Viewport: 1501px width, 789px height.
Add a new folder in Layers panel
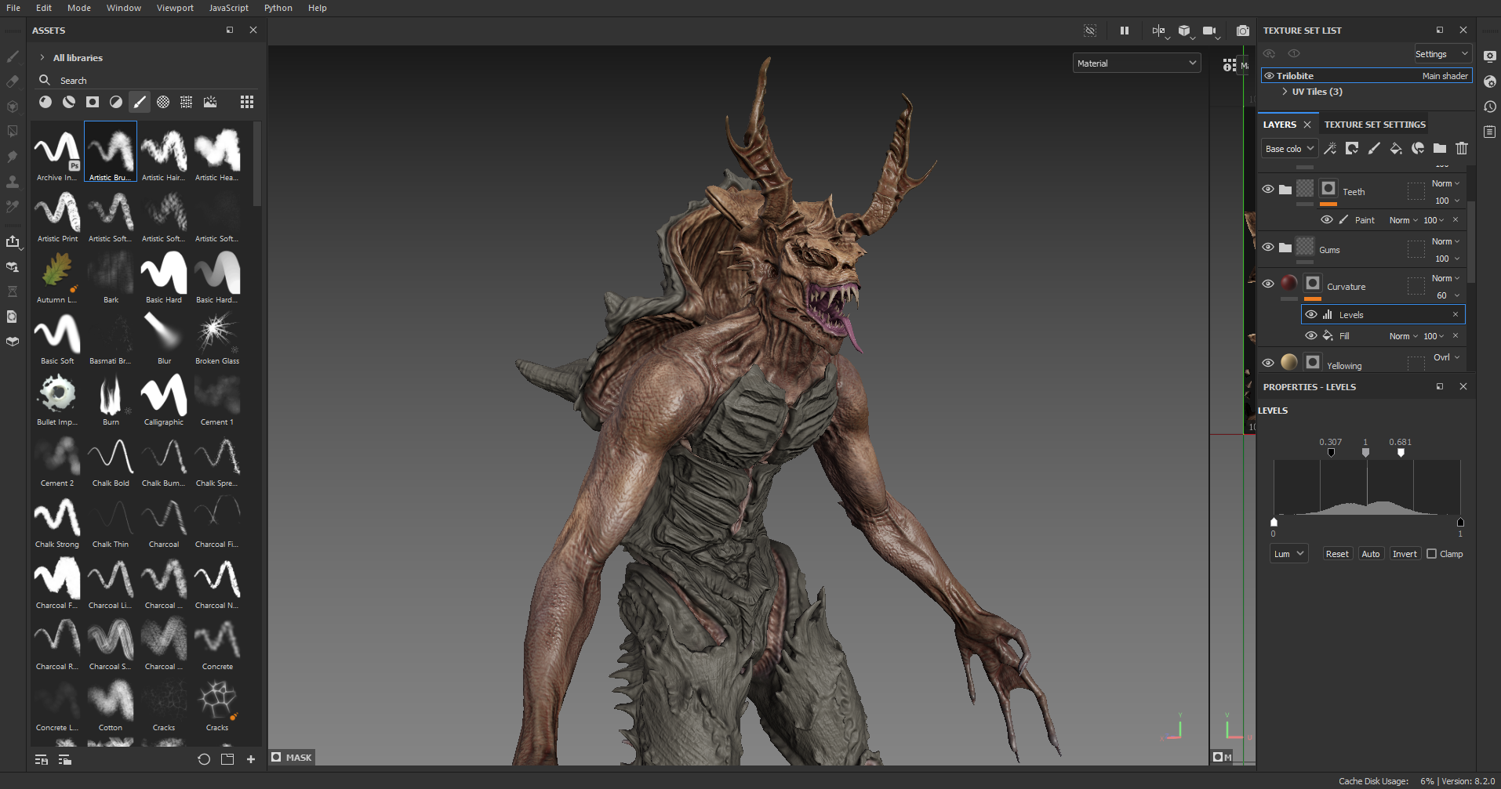point(1440,148)
